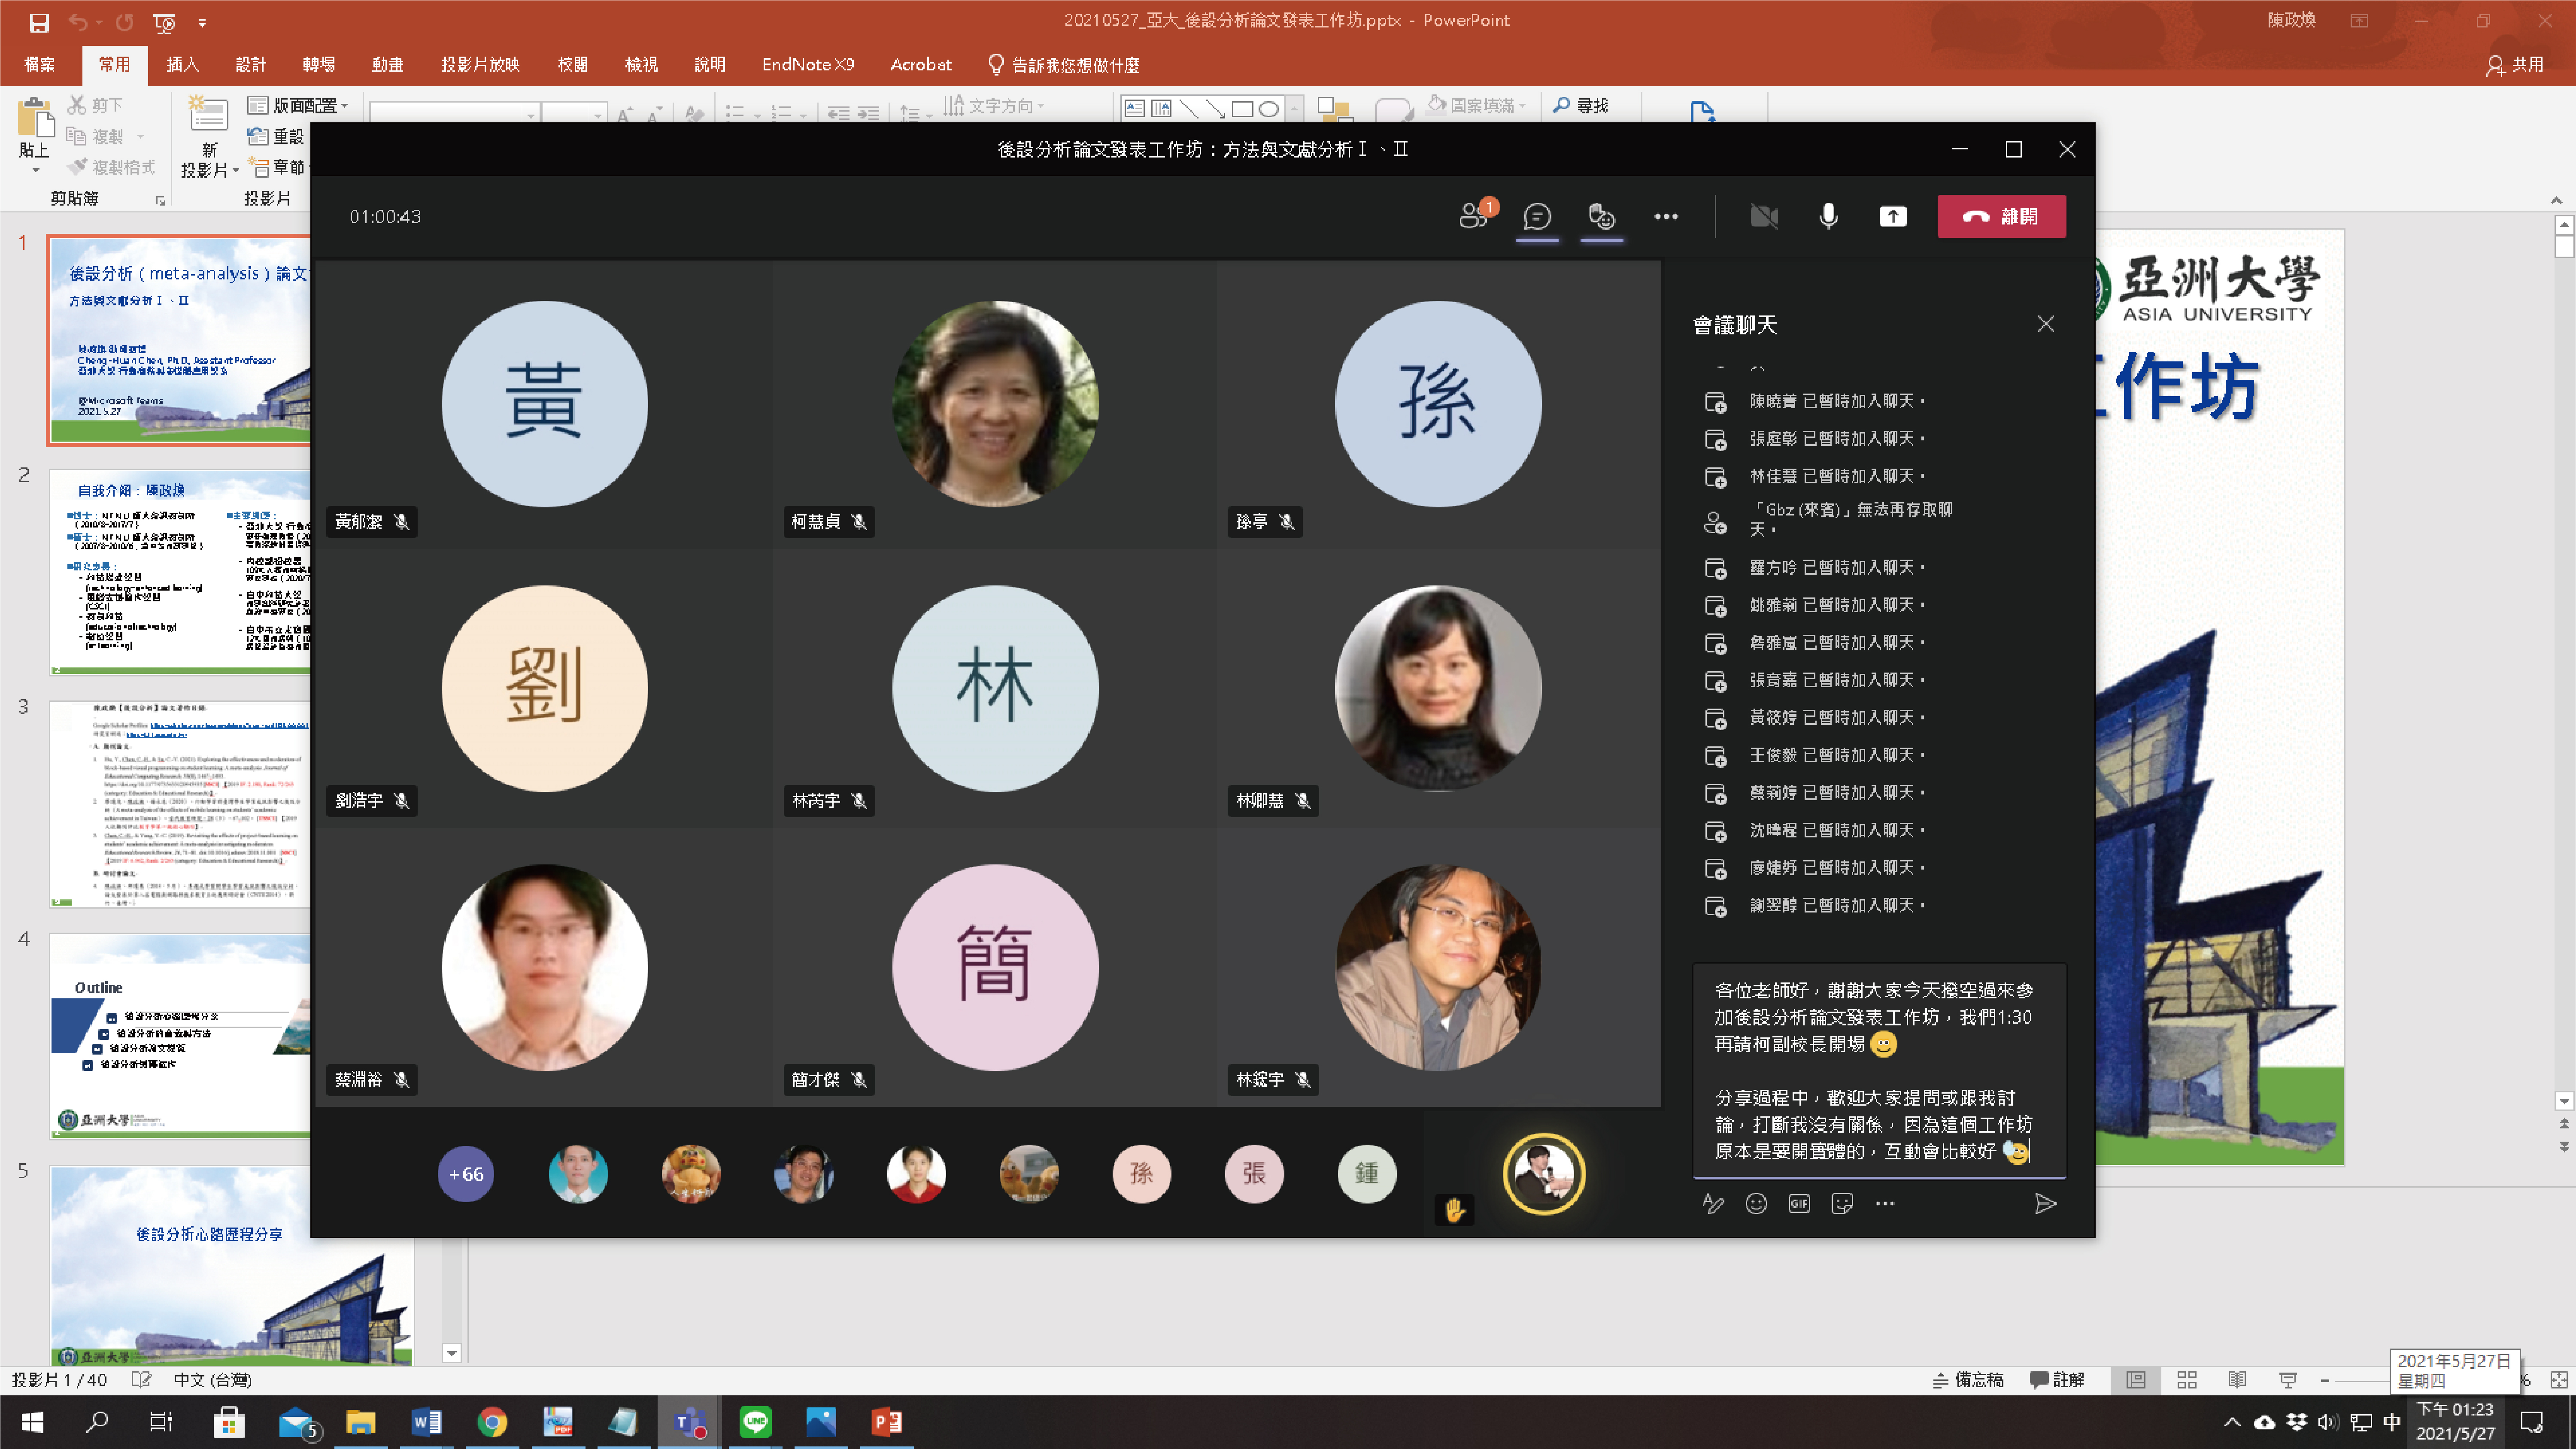Image resolution: width=2576 pixels, height=1449 pixels.
Task: Open font name combo box
Action: point(455,113)
